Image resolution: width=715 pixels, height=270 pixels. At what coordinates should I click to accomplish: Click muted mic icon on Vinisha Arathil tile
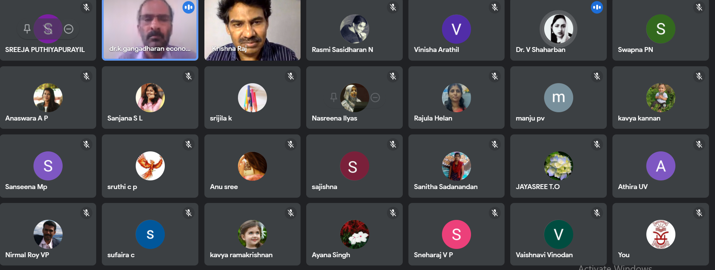[495, 7]
